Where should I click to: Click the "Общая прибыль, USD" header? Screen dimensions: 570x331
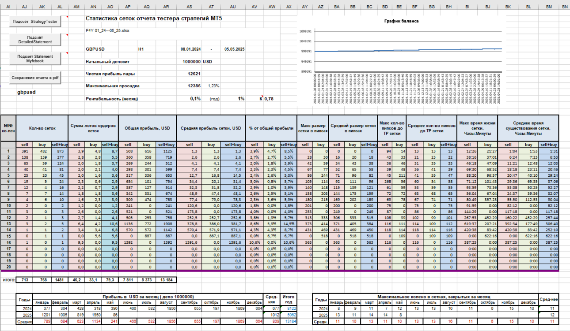tap(148, 128)
